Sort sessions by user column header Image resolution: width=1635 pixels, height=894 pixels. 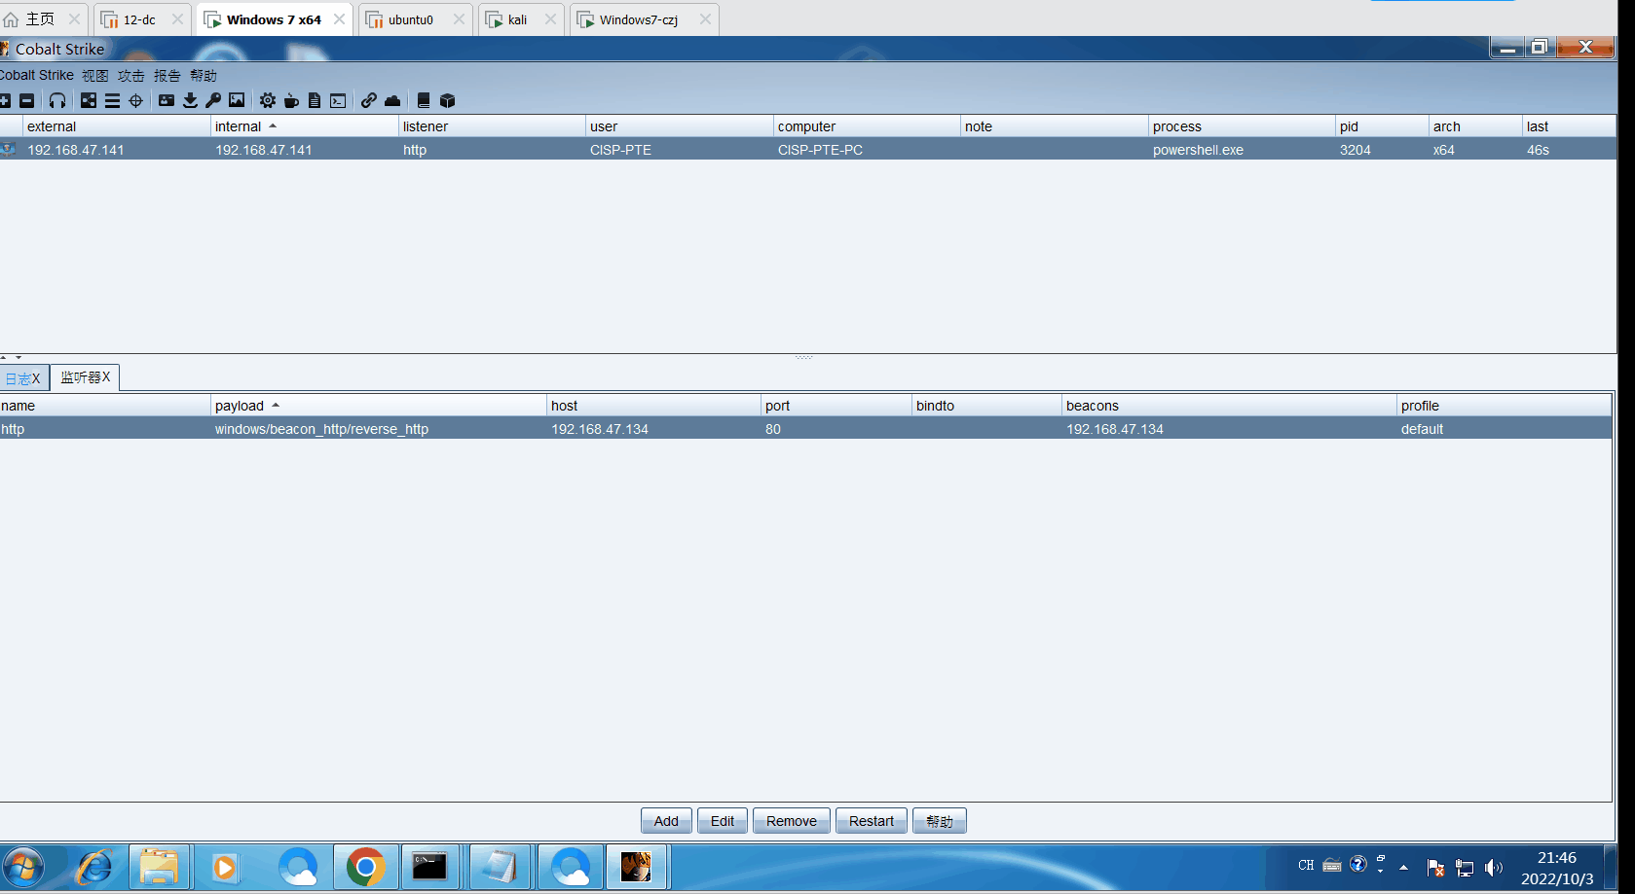pyautogui.click(x=680, y=126)
